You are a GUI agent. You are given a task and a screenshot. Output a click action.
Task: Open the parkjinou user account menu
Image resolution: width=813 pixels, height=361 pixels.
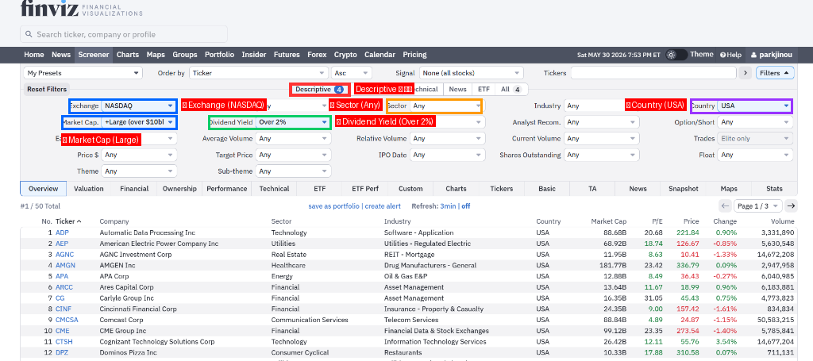click(771, 55)
